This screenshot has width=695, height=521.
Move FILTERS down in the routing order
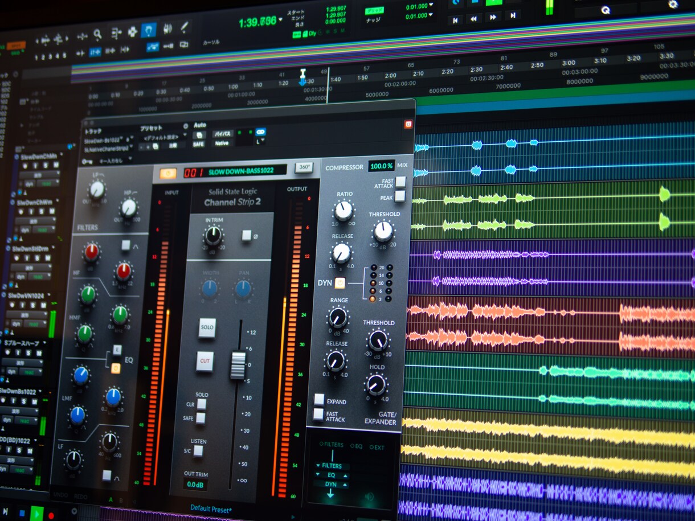coord(318,466)
